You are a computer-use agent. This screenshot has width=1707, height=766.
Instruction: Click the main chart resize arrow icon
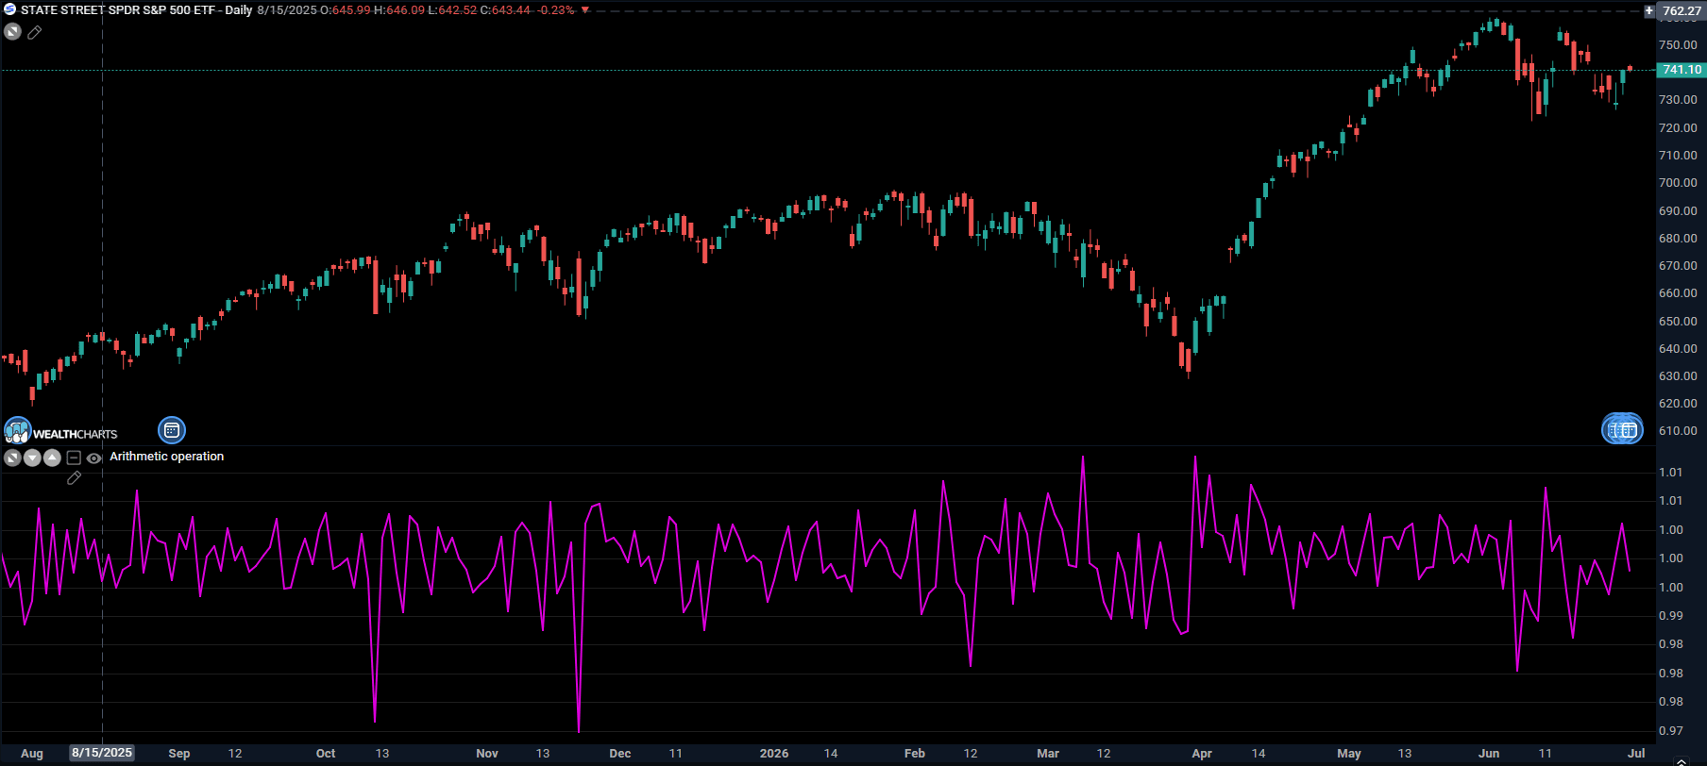(x=12, y=32)
